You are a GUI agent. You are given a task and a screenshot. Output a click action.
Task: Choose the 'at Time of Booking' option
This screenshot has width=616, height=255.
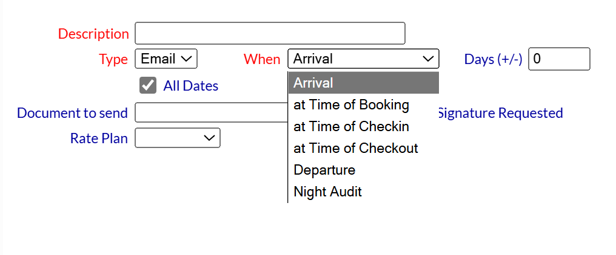click(352, 105)
